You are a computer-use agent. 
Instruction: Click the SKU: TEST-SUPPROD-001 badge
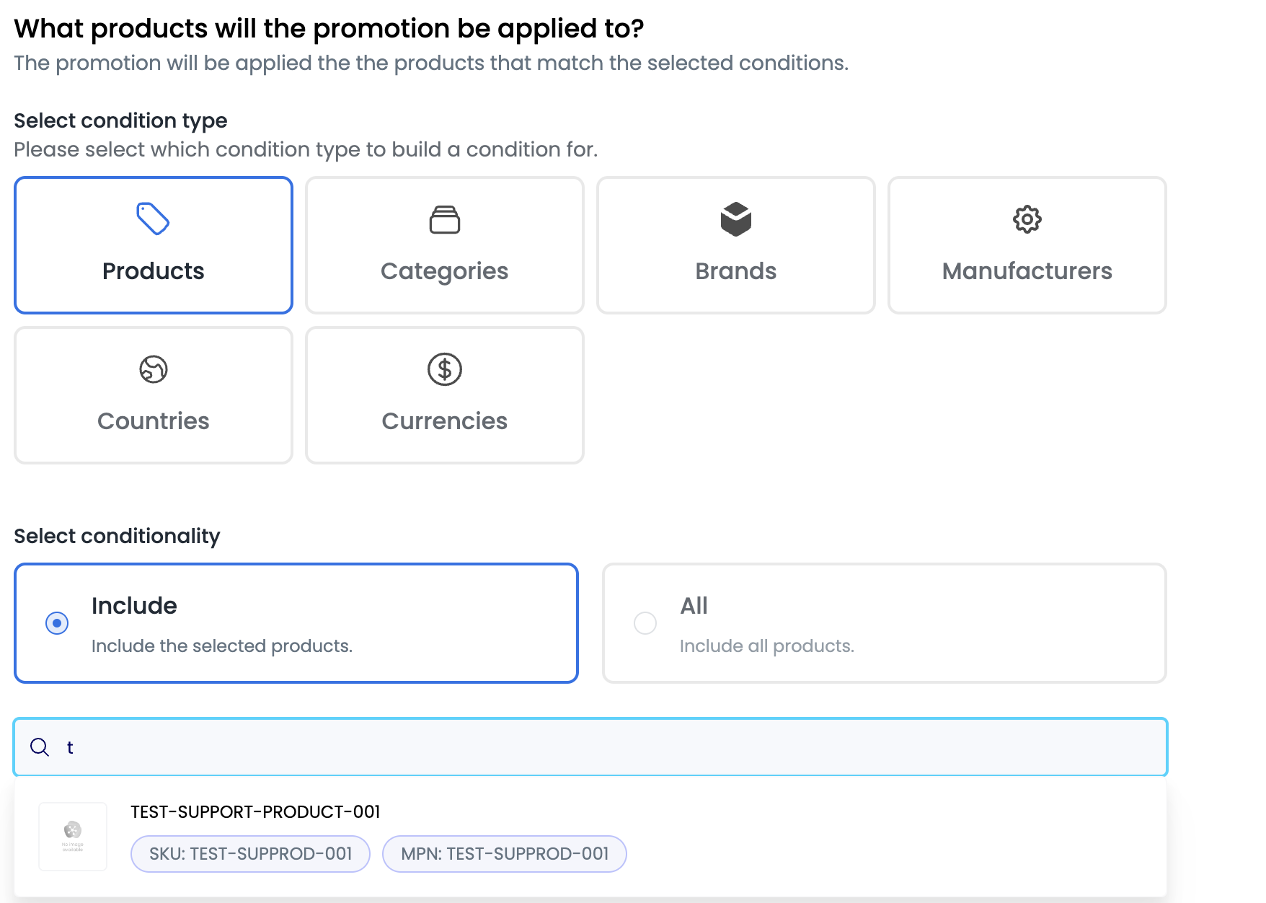(250, 854)
